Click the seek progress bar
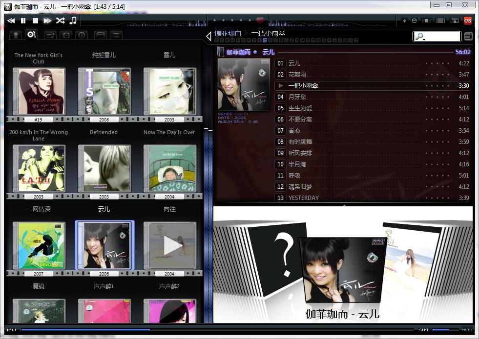This screenshot has width=479, height=339. point(217,330)
